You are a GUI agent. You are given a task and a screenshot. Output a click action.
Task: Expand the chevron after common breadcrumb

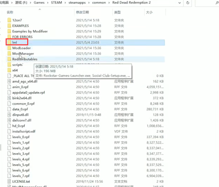[x=109, y=3]
